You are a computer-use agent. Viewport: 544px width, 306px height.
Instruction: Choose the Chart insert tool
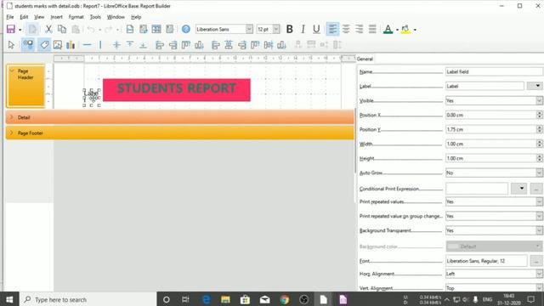[71, 45]
